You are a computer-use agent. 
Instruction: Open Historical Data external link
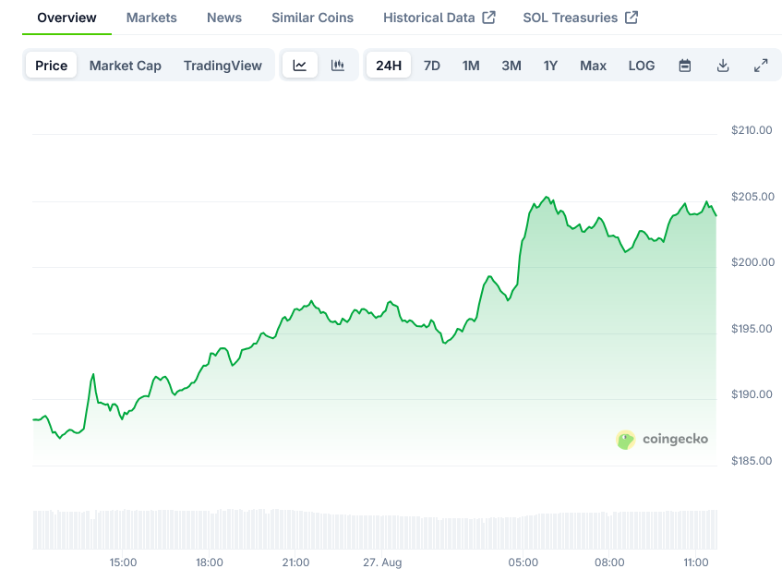pyautogui.click(x=439, y=18)
